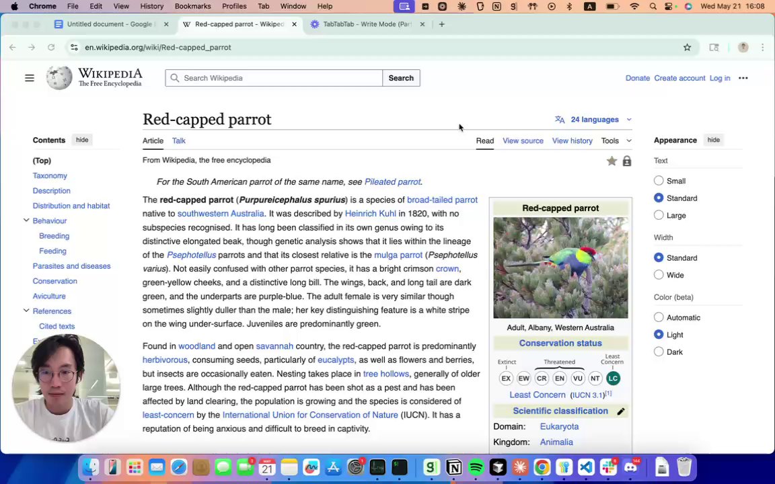775x484 pixels.
Task: Jump to Parasites and diseases section
Action: (72, 266)
